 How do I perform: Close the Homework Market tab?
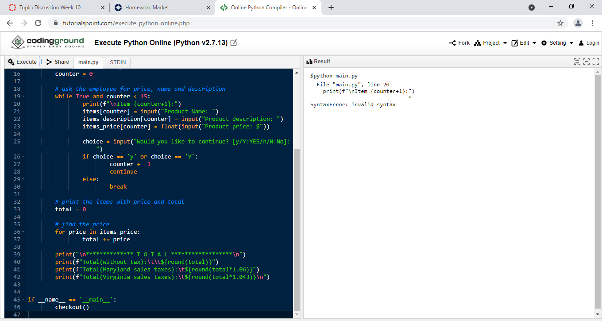pyautogui.click(x=208, y=8)
